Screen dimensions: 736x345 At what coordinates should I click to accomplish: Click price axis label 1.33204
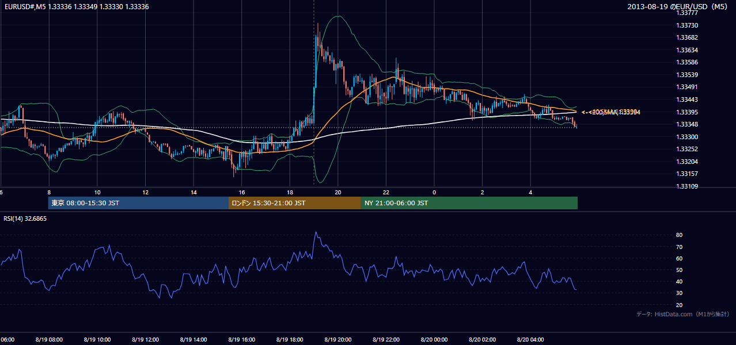click(x=686, y=162)
